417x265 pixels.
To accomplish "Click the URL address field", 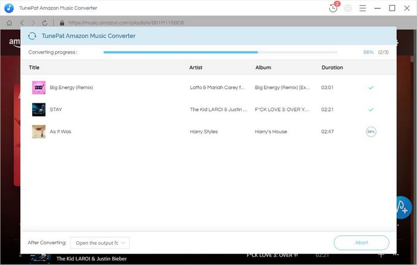I will click(126, 23).
